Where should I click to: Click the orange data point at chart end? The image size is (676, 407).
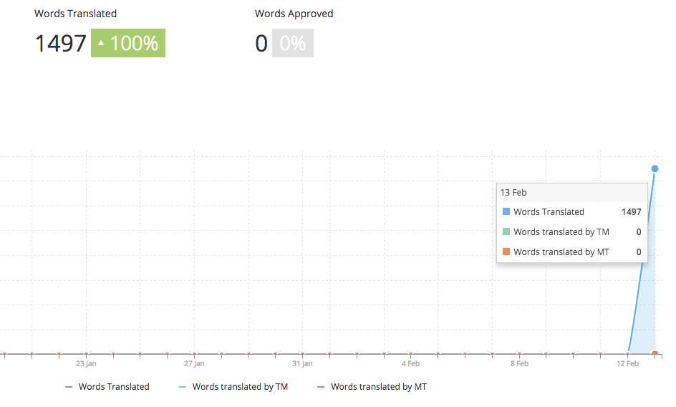pyautogui.click(x=655, y=353)
